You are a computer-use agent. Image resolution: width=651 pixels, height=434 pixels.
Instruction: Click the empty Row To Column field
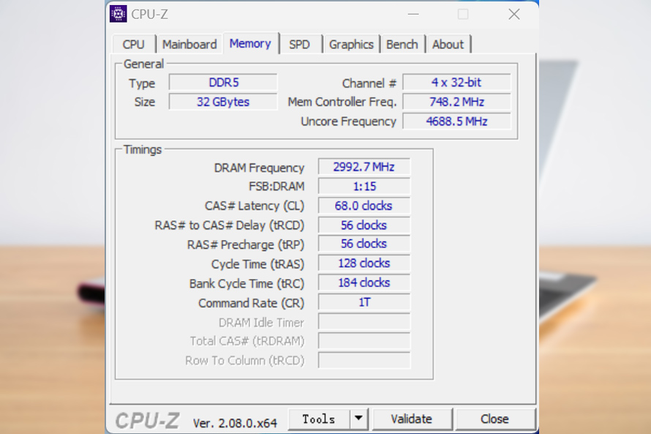pyautogui.click(x=364, y=361)
